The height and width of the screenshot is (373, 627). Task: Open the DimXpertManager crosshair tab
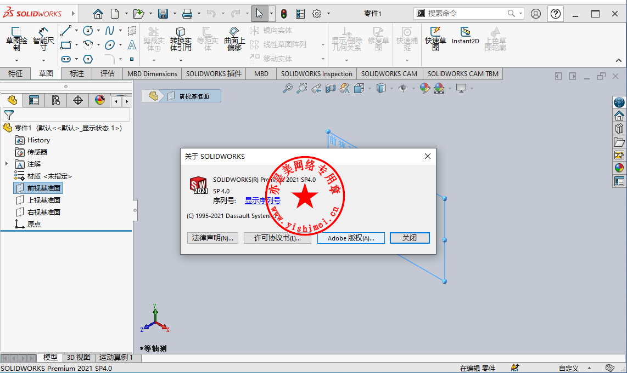tap(78, 100)
